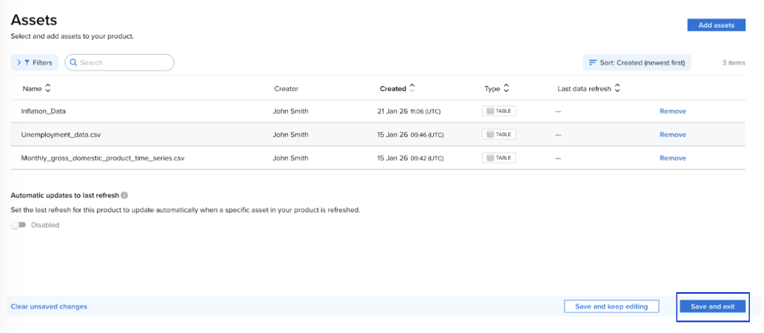The image size is (764, 333).
Task: Sort by Type column arrows
Action: click(506, 88)
